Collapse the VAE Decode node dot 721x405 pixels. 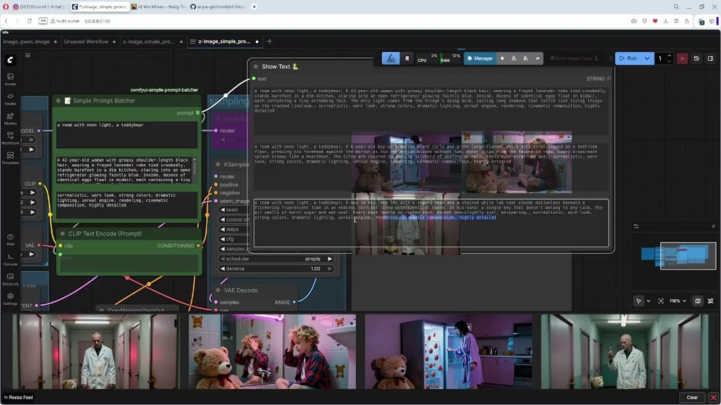[218, 290]
